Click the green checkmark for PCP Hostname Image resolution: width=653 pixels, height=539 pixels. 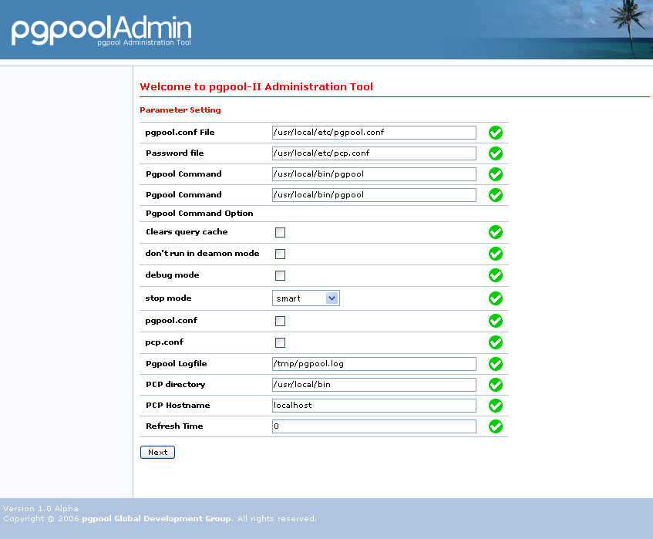pyautogui.click(x=496, y=406)
